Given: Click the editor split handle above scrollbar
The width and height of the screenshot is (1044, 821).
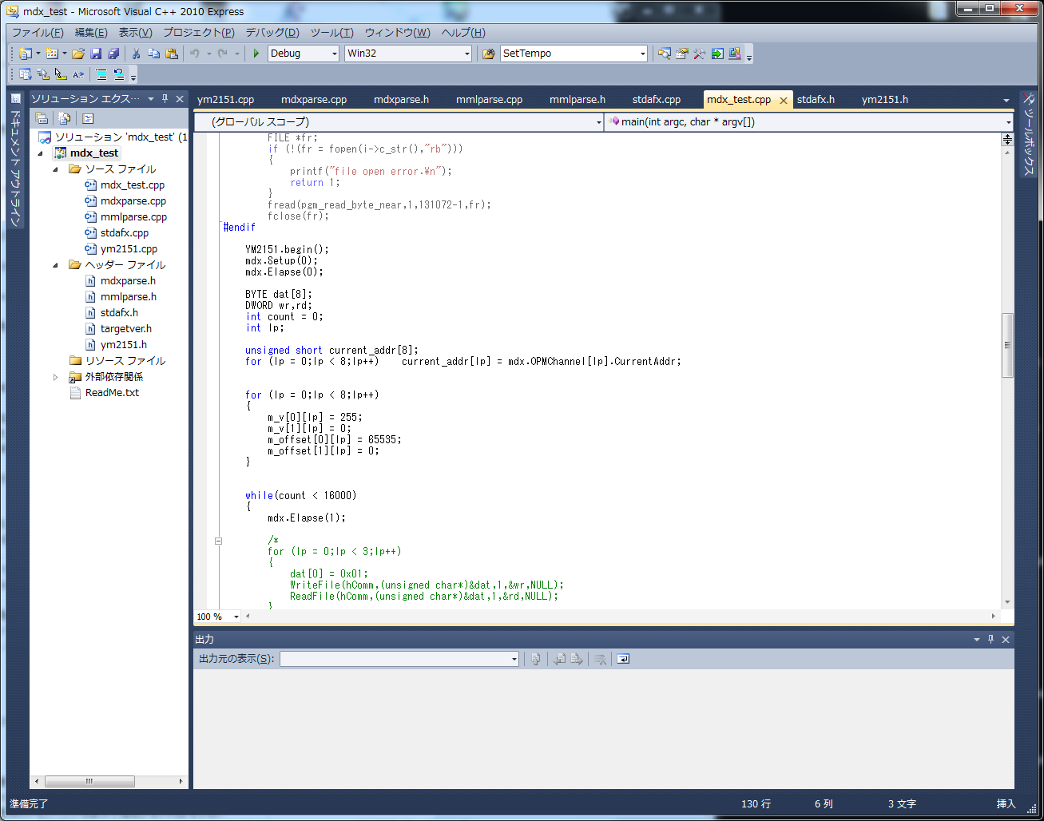Looking at the screenshot, I should [x=1007, y=139].
